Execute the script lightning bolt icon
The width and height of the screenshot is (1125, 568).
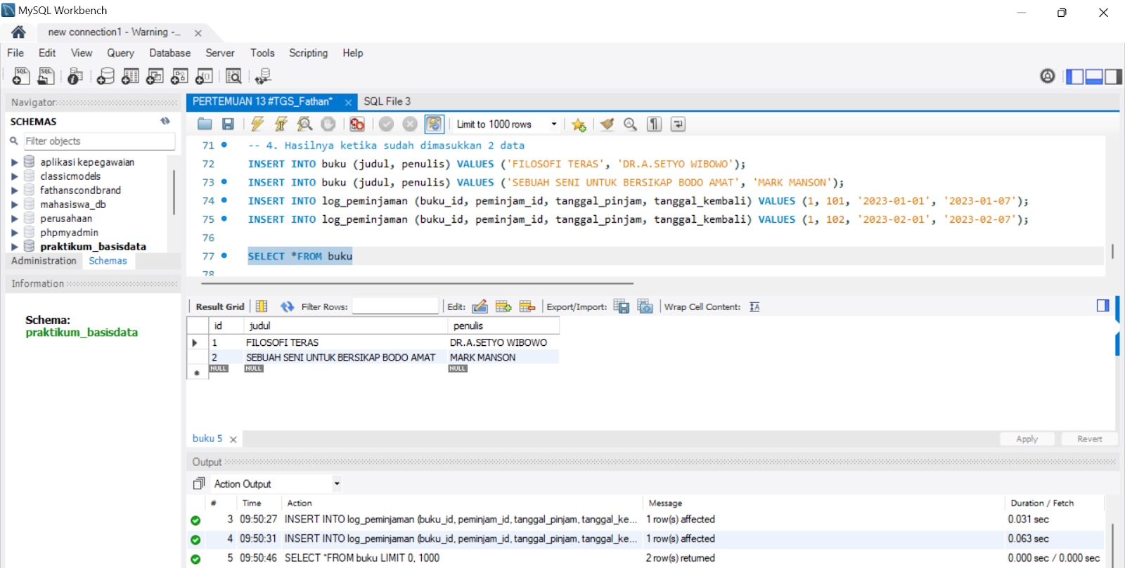257,124
